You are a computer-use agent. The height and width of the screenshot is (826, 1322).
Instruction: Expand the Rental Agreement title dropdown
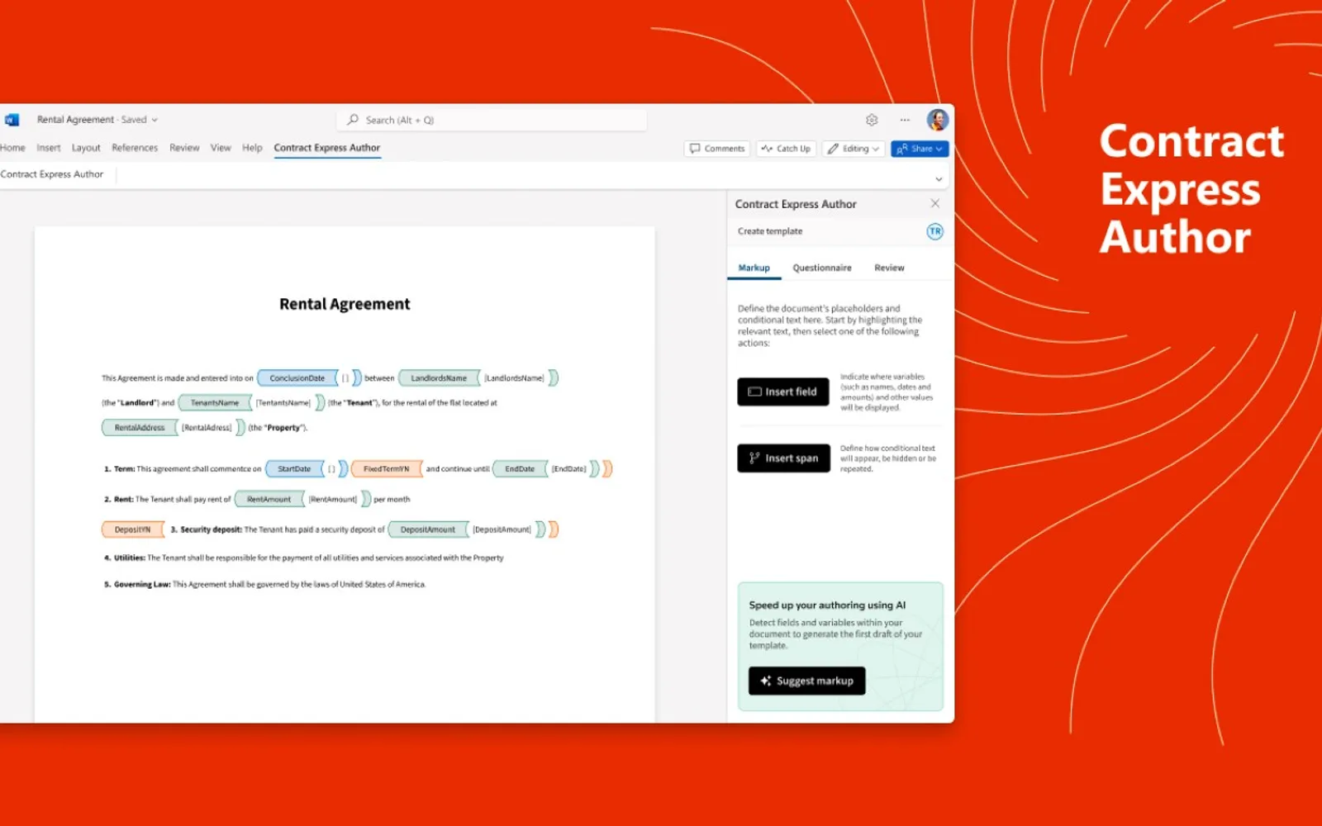coord(155,120)
